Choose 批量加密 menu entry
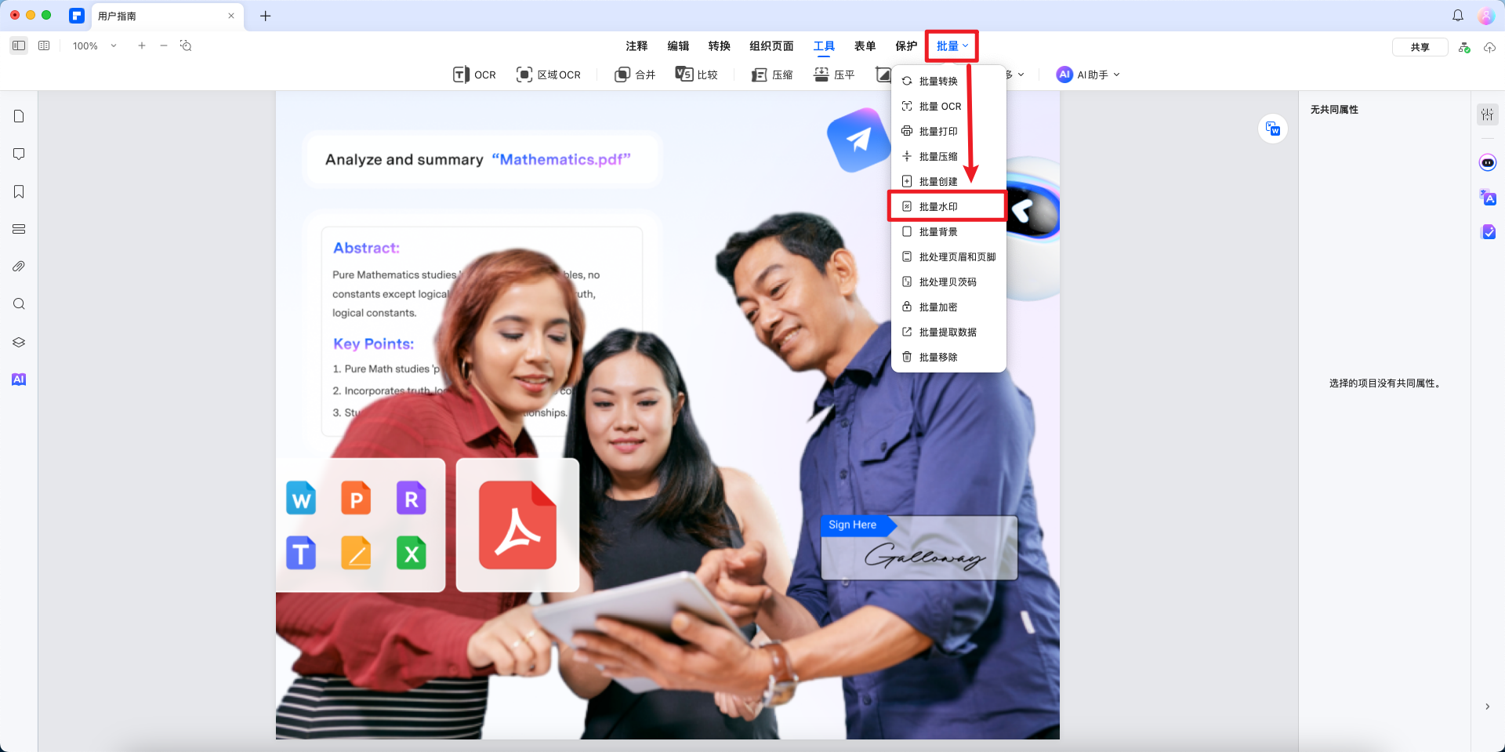 tap(938, 307)
